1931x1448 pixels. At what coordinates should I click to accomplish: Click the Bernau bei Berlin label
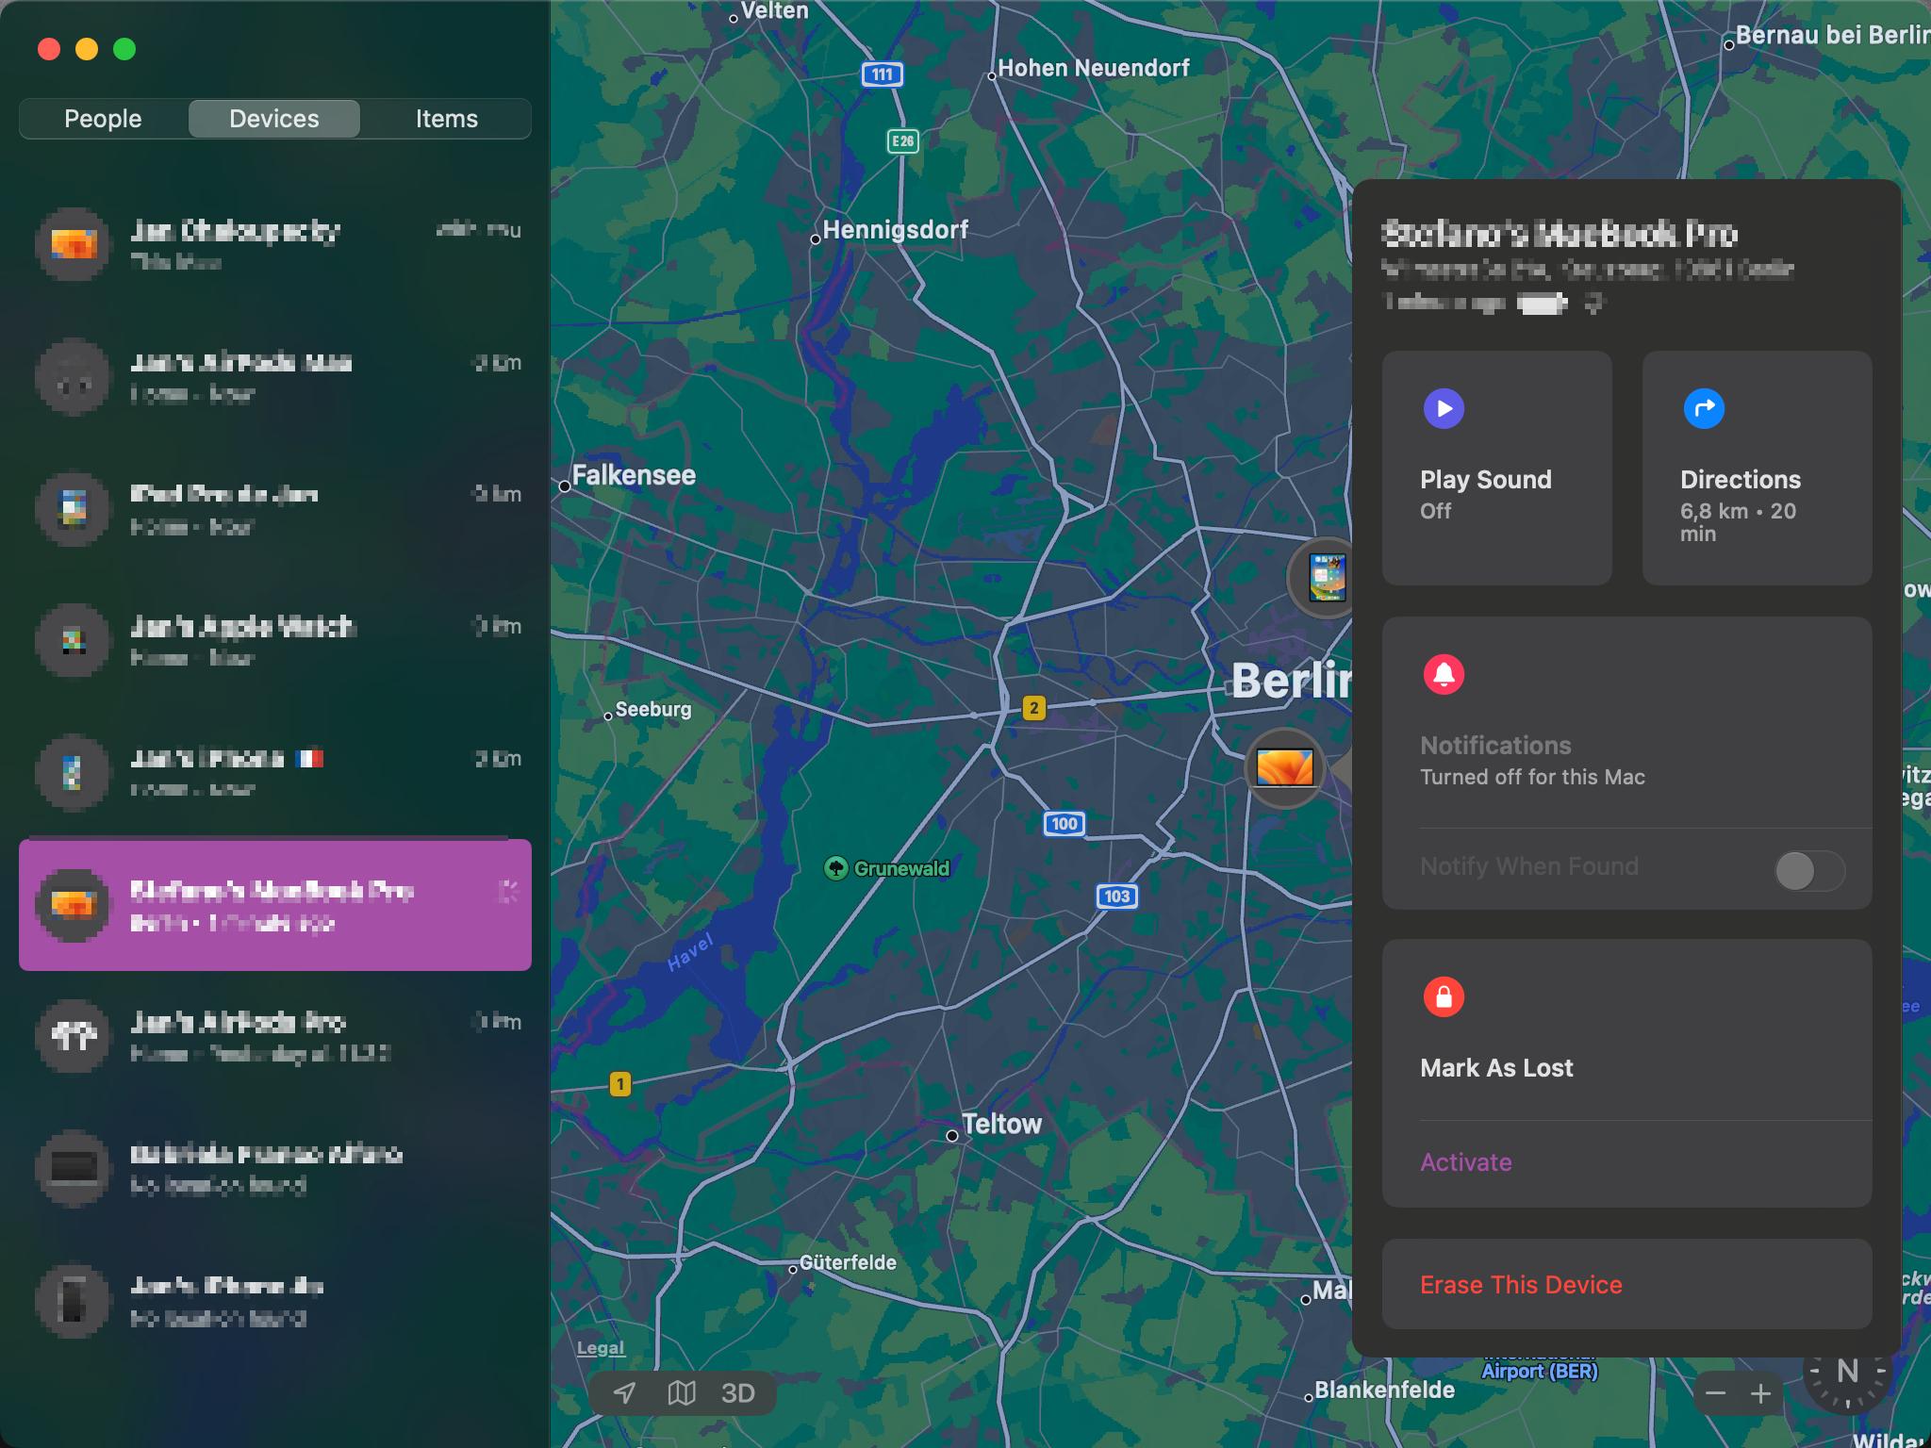(1832, 35)
